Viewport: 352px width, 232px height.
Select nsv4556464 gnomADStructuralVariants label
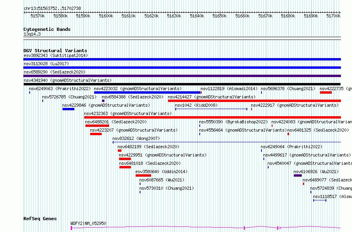[x=243, y=130]
